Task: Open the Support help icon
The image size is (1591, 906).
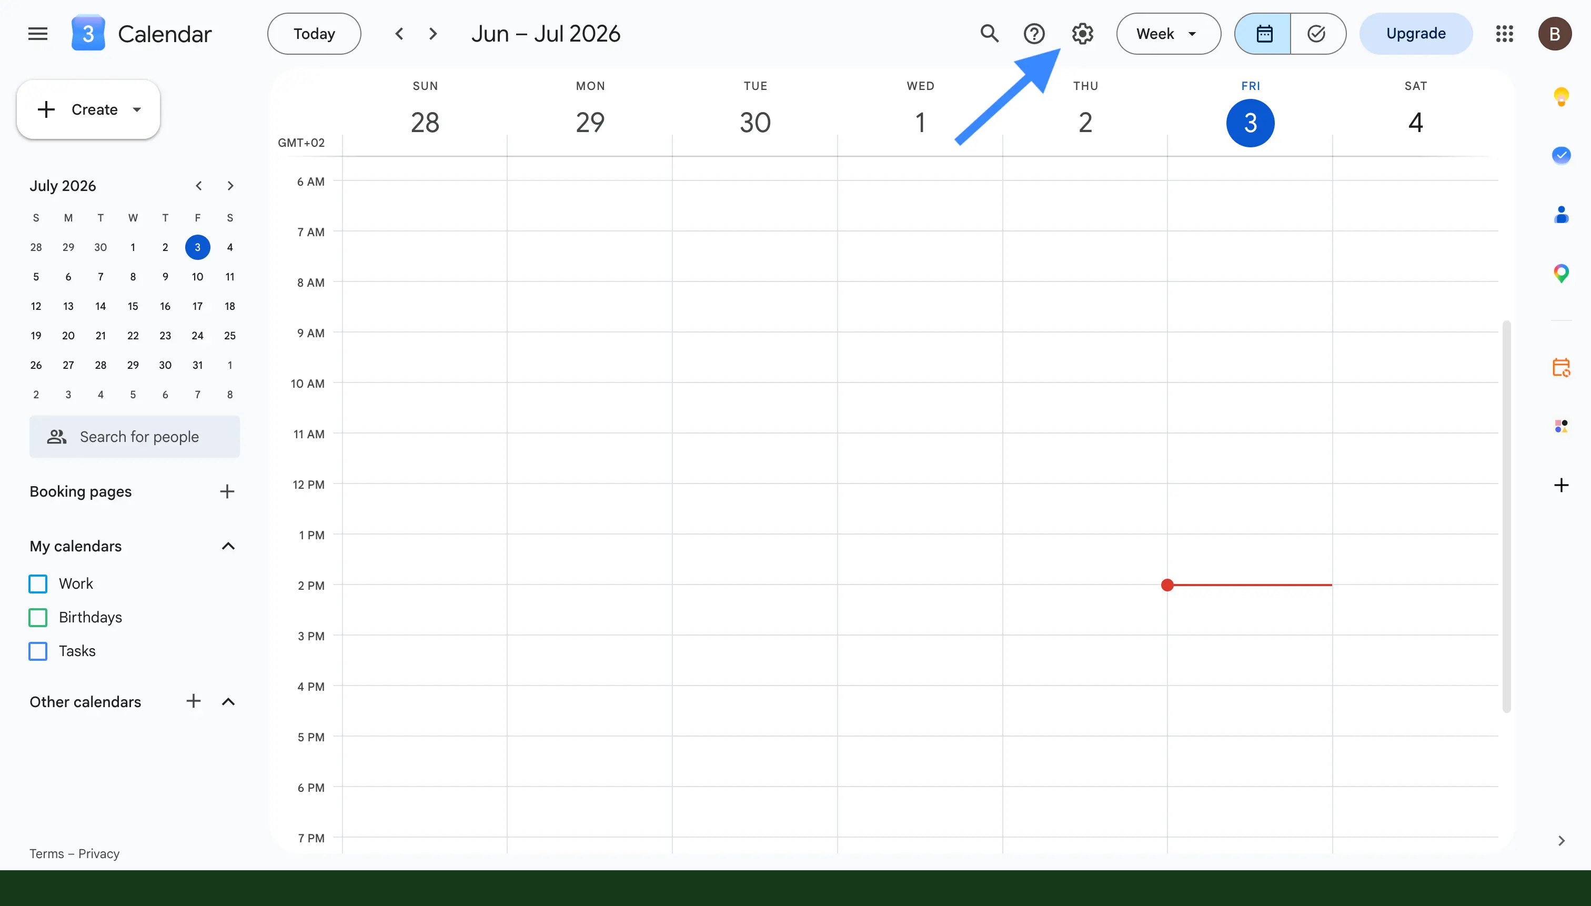Action: (x=1034, y=34)
